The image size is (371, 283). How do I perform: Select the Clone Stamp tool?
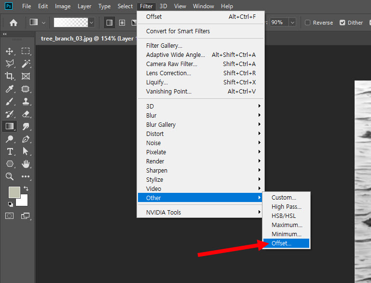[26, 101]
